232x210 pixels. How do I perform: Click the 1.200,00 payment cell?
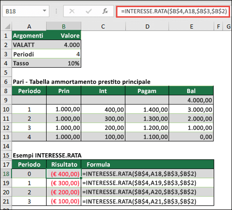147,128
